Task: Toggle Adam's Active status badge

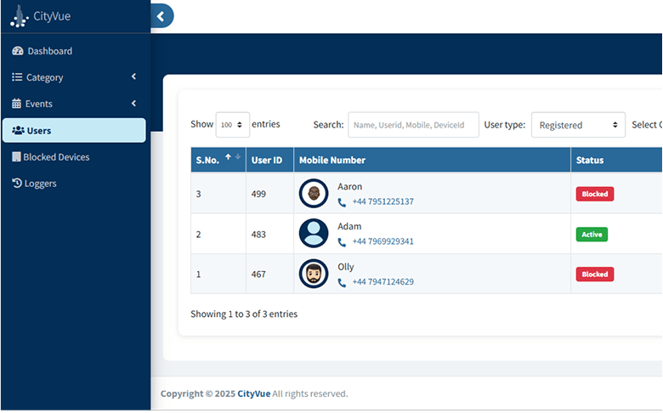Action: click(592, 235)
